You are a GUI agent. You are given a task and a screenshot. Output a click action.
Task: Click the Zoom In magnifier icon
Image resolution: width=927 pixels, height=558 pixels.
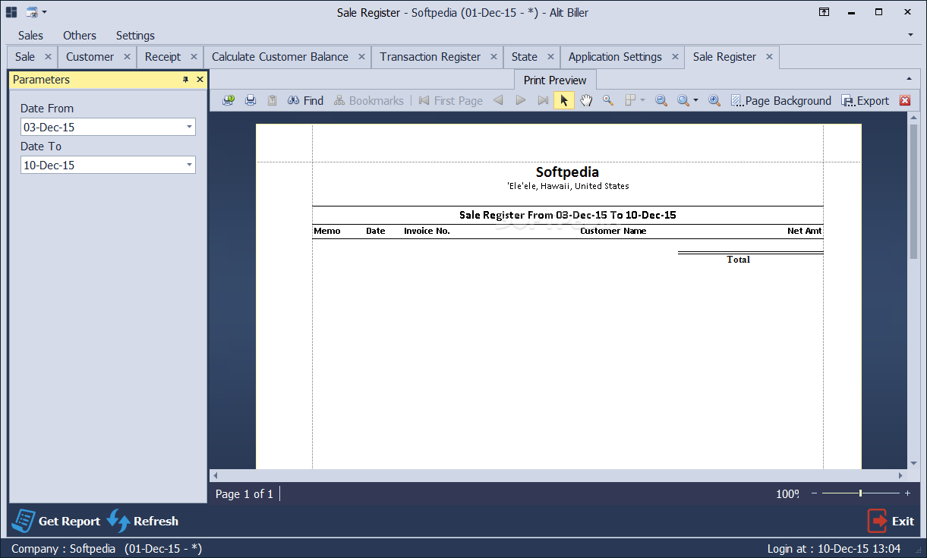(714, 100)
